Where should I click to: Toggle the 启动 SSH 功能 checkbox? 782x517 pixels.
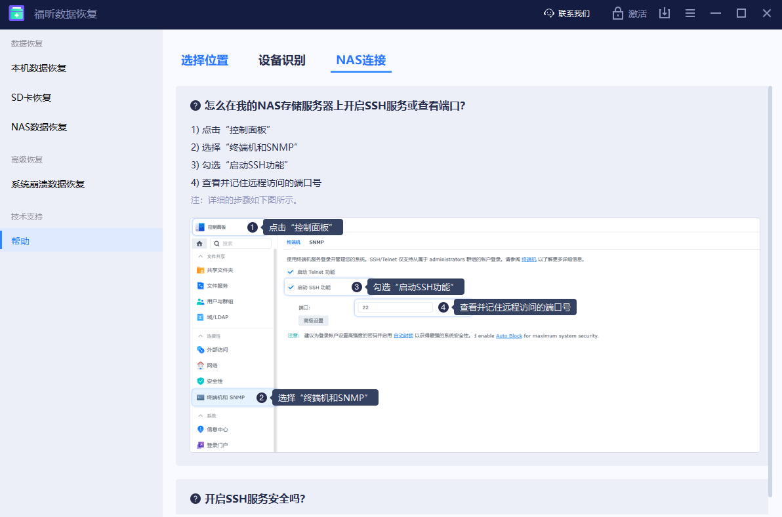[291, 287]
